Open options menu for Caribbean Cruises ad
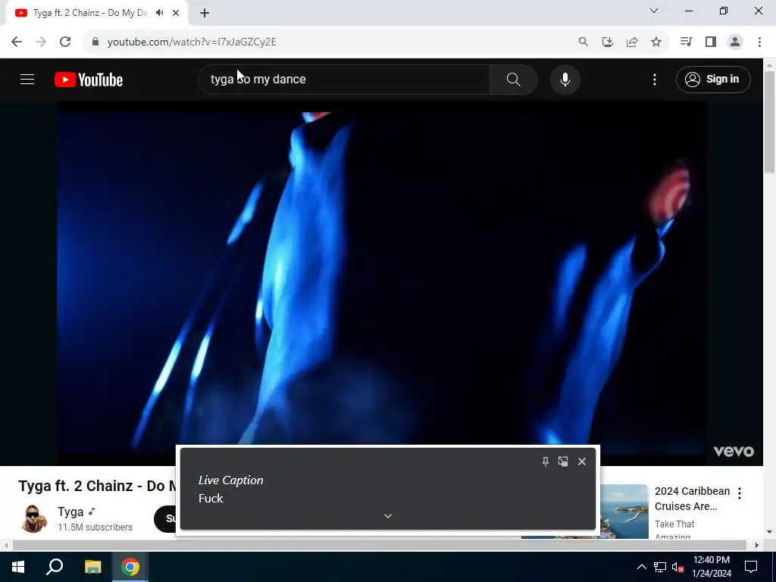 [x=740, y=493]
